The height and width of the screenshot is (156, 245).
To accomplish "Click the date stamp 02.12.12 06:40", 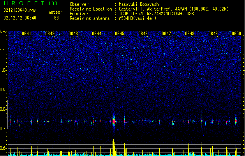I will tap(20, 18).
